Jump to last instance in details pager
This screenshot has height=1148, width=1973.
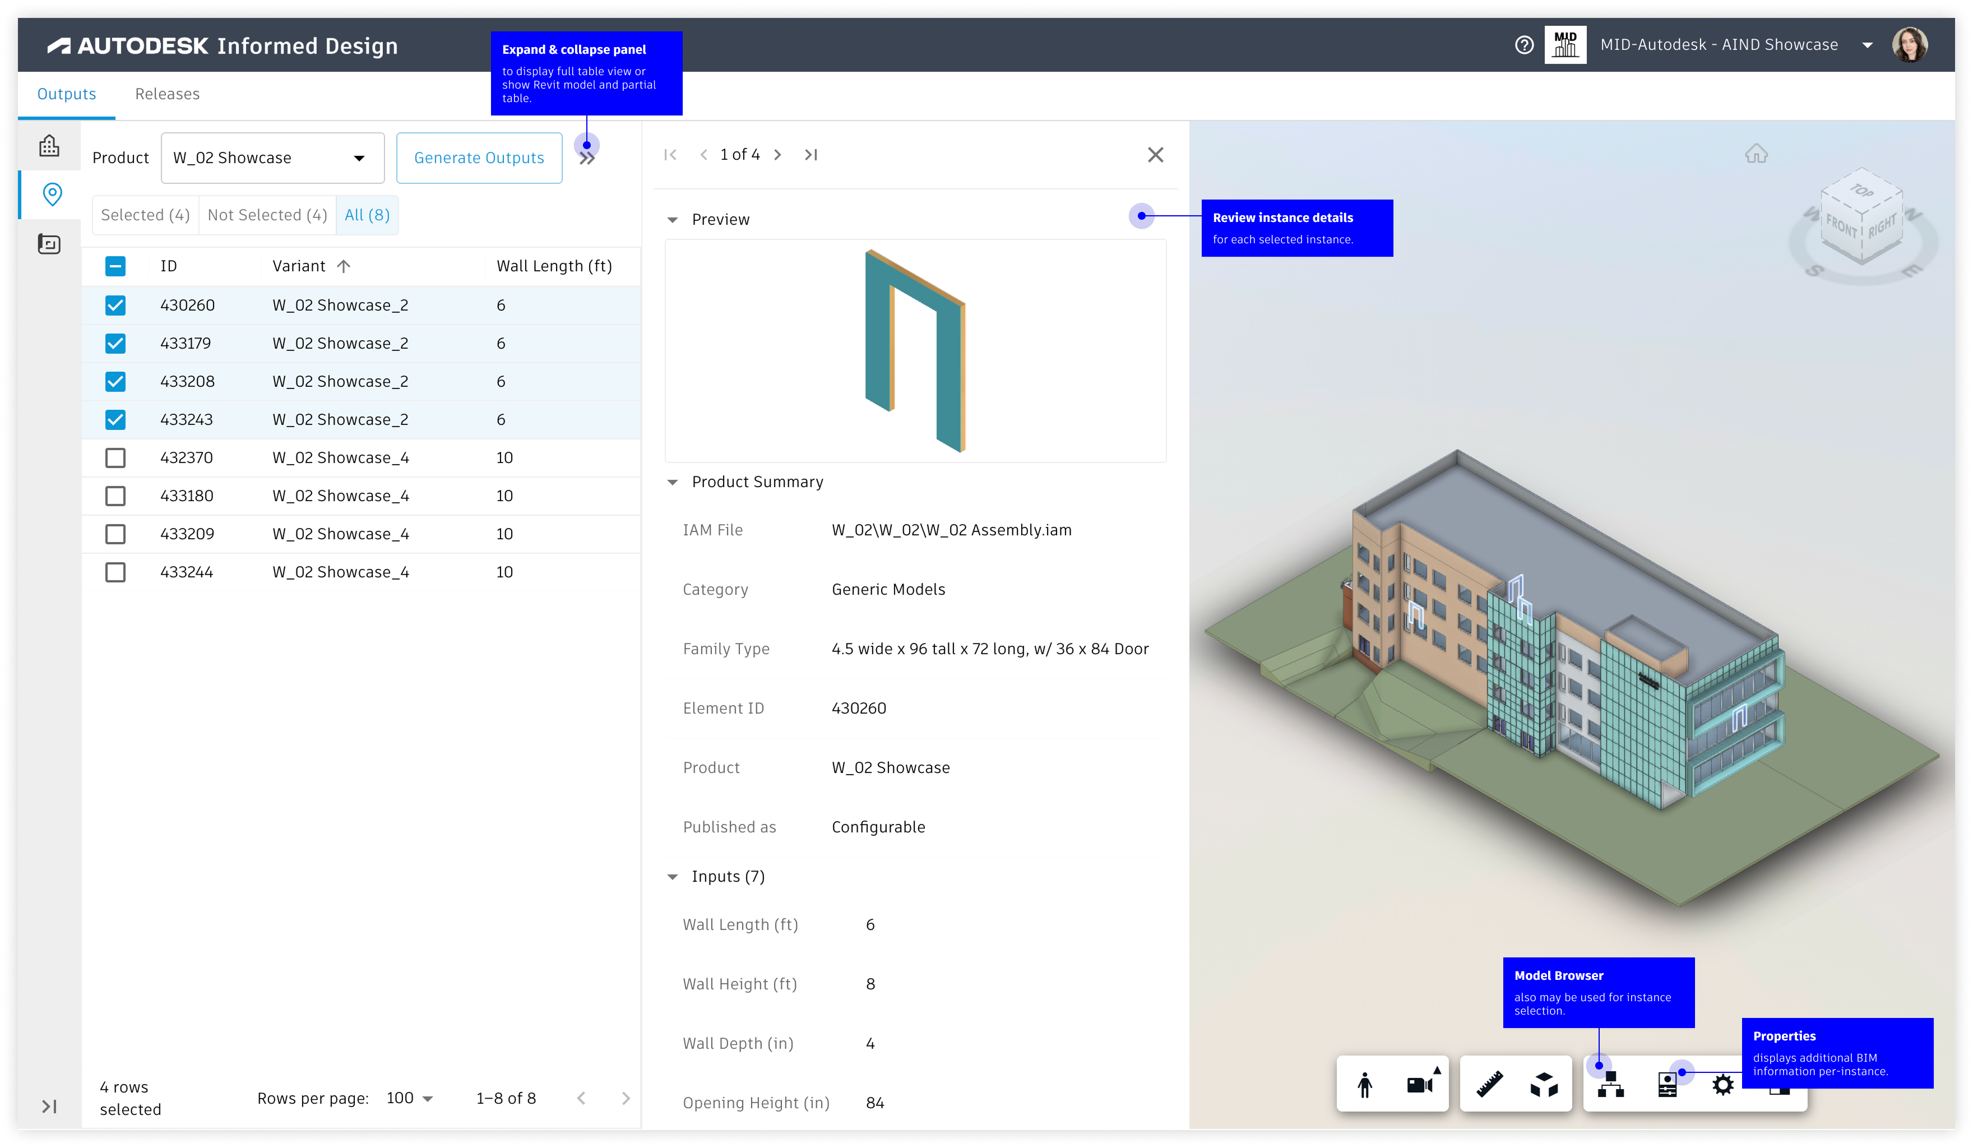(811, 155)
